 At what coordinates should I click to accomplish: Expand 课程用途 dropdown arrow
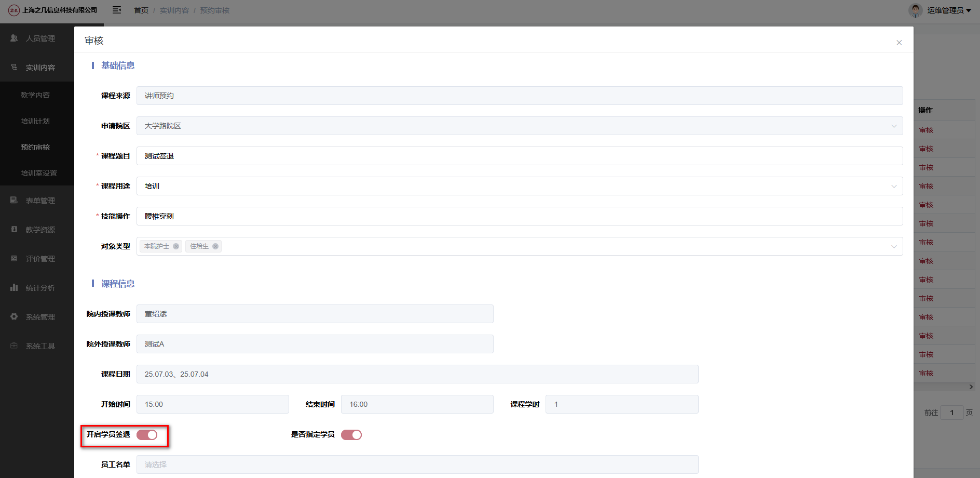coord(894,186)
